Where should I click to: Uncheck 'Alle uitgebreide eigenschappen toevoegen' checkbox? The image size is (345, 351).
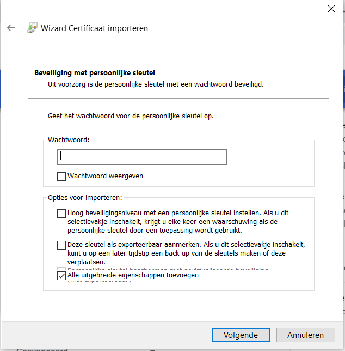pos(61,276)
